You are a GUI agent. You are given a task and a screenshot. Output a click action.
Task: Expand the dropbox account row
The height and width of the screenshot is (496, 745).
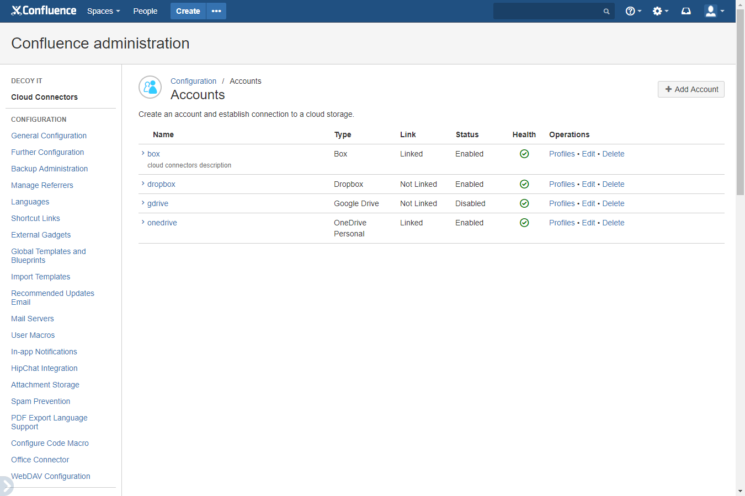click(x=143, y=184)
